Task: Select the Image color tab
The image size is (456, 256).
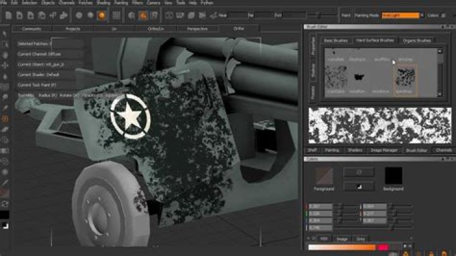Action: 342,239
